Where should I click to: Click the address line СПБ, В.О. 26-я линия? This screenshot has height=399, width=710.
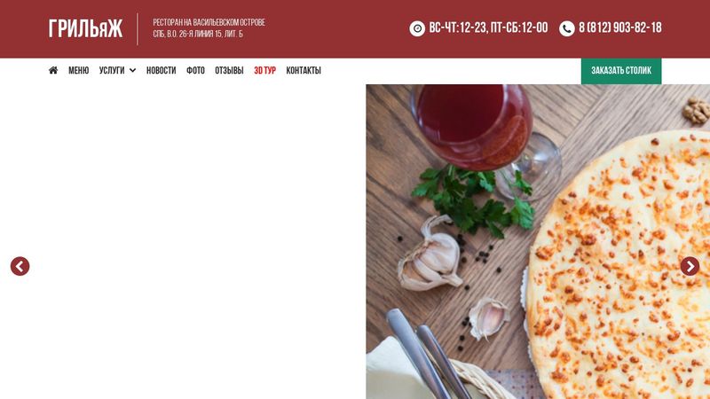click(198, 34)
